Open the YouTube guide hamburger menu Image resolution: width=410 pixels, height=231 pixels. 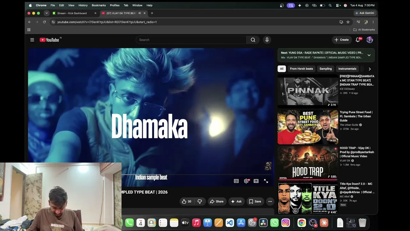coord(32,40)
